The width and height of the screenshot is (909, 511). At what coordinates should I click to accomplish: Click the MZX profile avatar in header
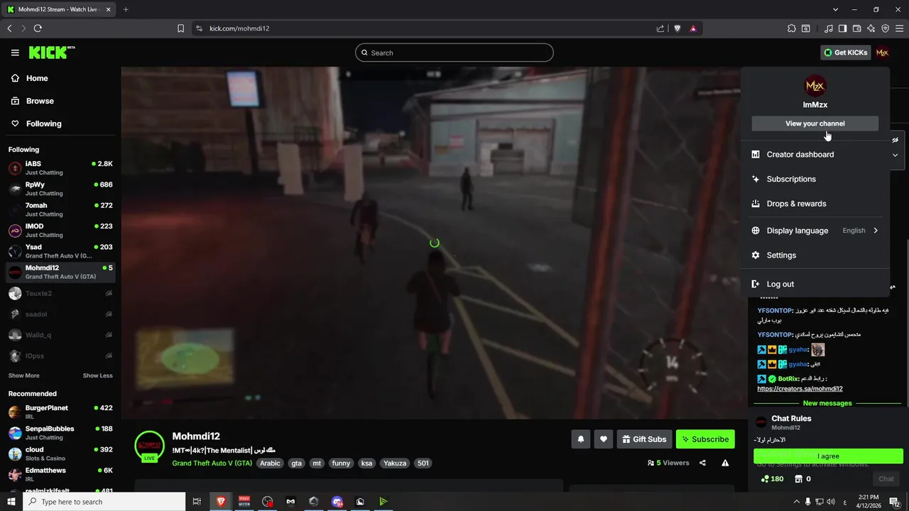coord(882,53)
